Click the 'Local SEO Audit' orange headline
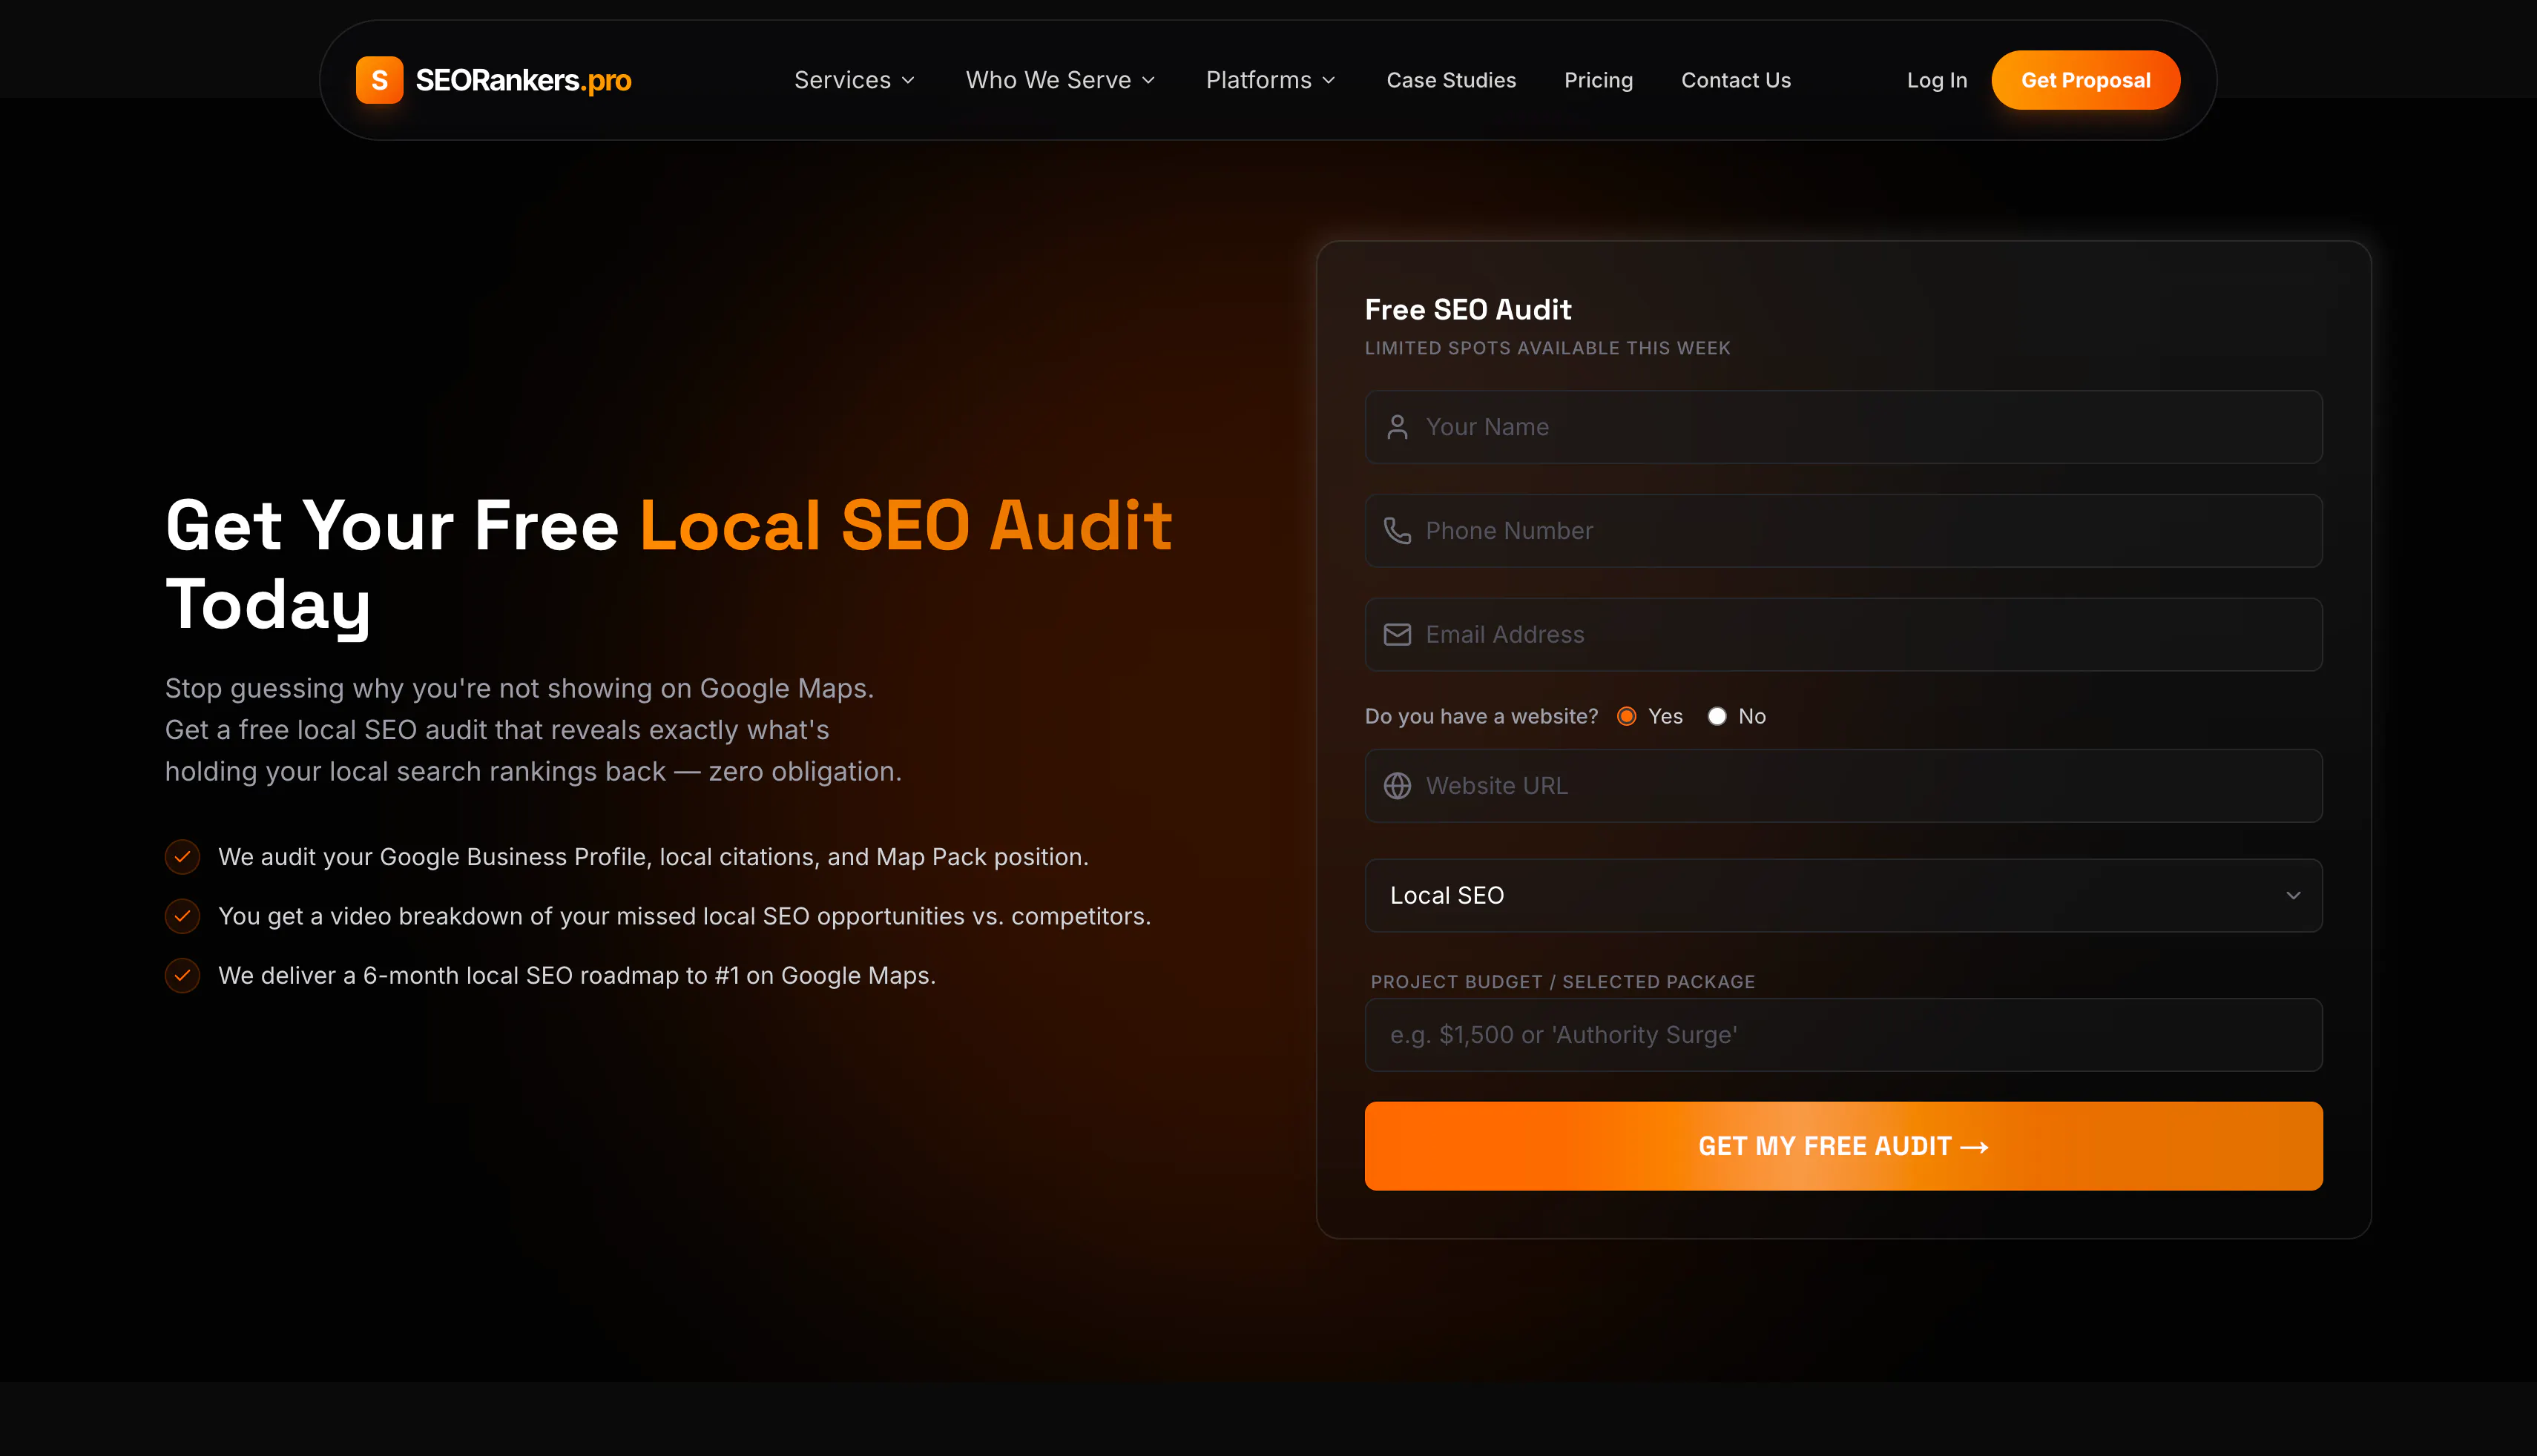The width and height of the screenshot is (2537, 1456). [x=905, y=525]
